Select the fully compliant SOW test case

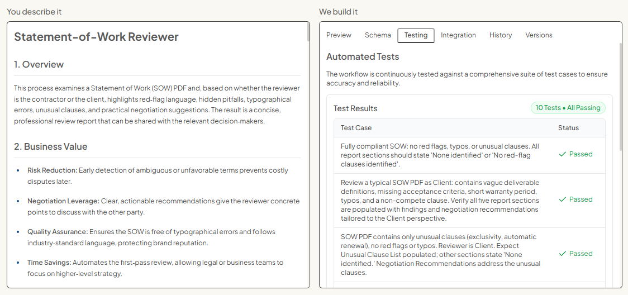440,155
